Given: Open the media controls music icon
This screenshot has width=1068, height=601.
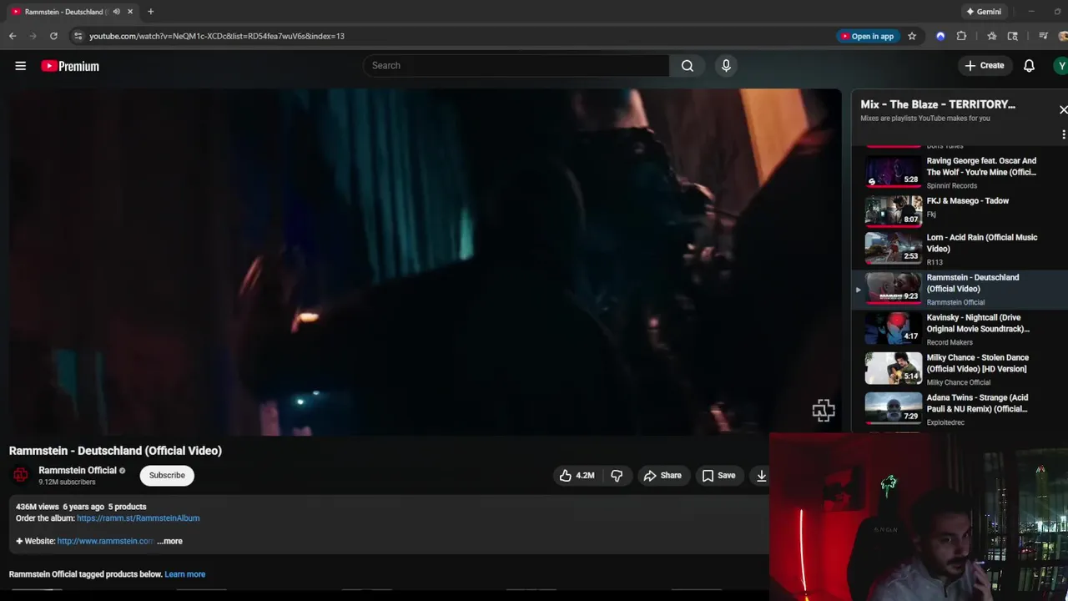Looking at the screenshot, I should coord(1043,36).
